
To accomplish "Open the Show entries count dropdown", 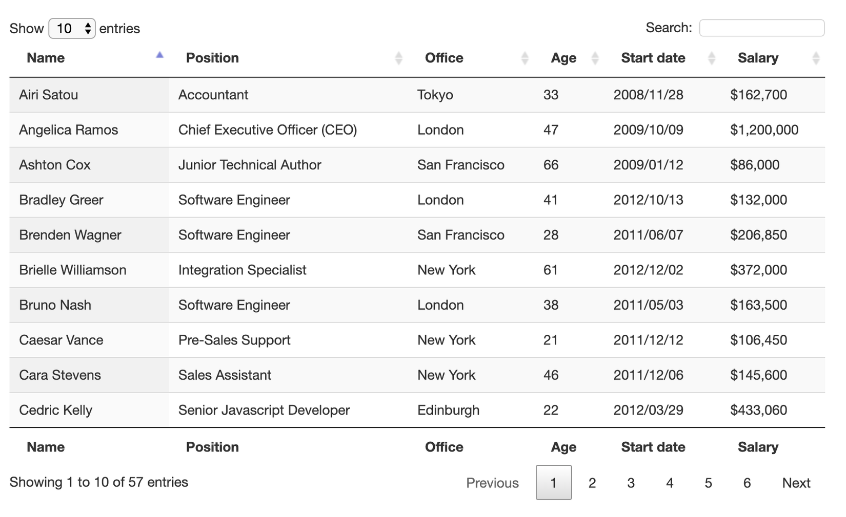I will (x=72, y=29).
